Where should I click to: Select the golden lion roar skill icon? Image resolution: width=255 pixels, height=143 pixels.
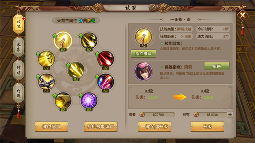click(46, 59)
